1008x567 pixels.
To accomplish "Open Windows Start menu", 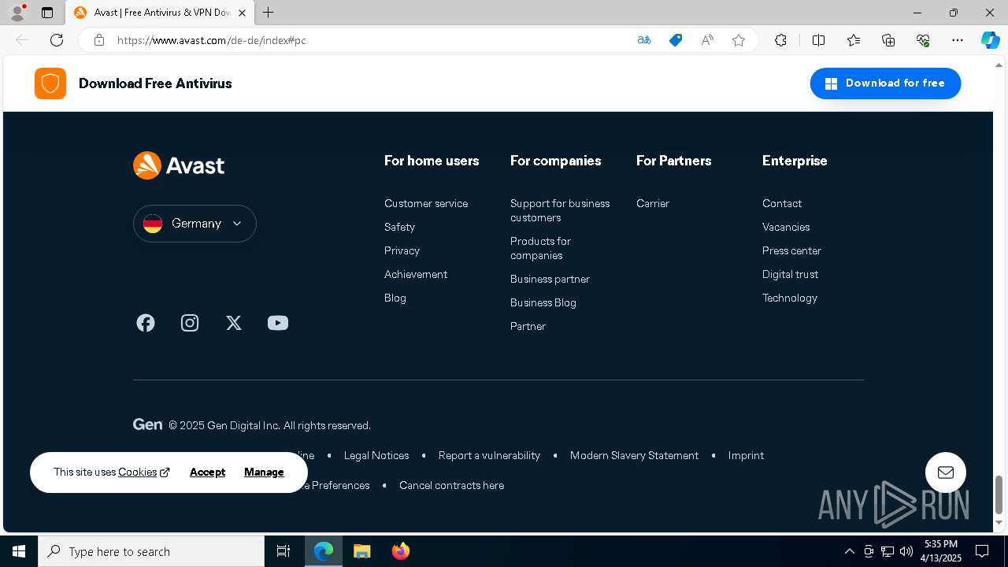I will [19, 551].
